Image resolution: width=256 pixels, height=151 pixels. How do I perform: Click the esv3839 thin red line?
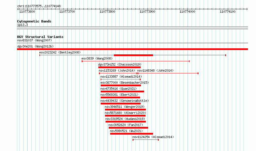(x=136, y=61)
